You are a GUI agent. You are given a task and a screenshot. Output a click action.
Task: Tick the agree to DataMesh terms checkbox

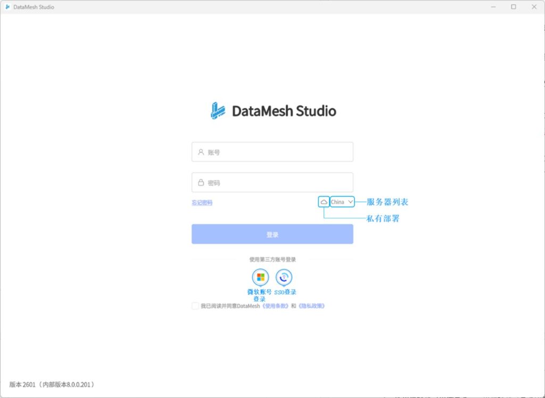tap(195, 306)
